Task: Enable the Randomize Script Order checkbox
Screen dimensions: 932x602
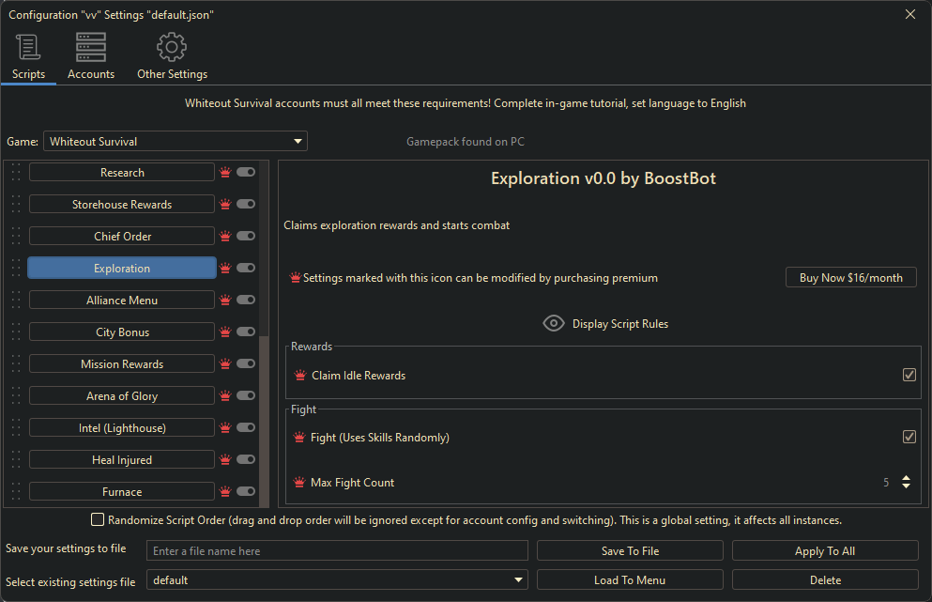Action: click(x=98, y=519)
